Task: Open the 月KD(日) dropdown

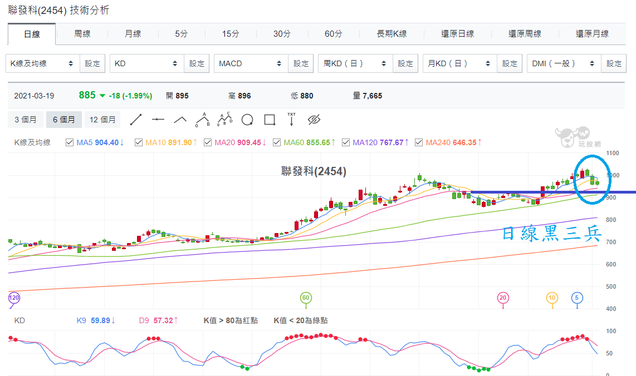Action: point(459,63)
